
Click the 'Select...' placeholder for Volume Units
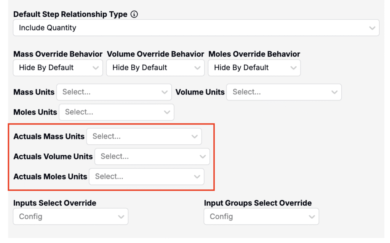pyautogui.click(x=246, y=92)
